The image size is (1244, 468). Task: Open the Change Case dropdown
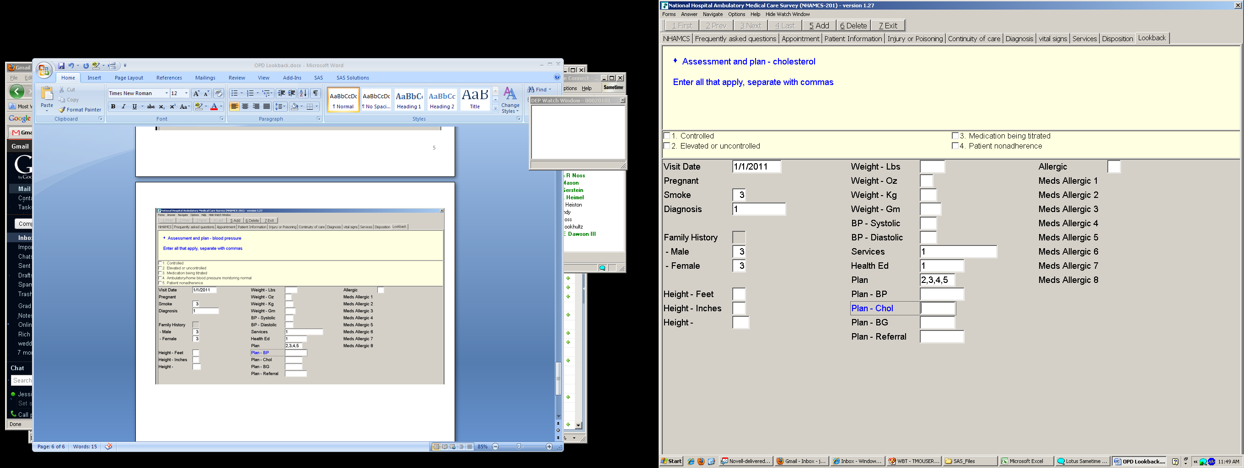coord(185,106)
